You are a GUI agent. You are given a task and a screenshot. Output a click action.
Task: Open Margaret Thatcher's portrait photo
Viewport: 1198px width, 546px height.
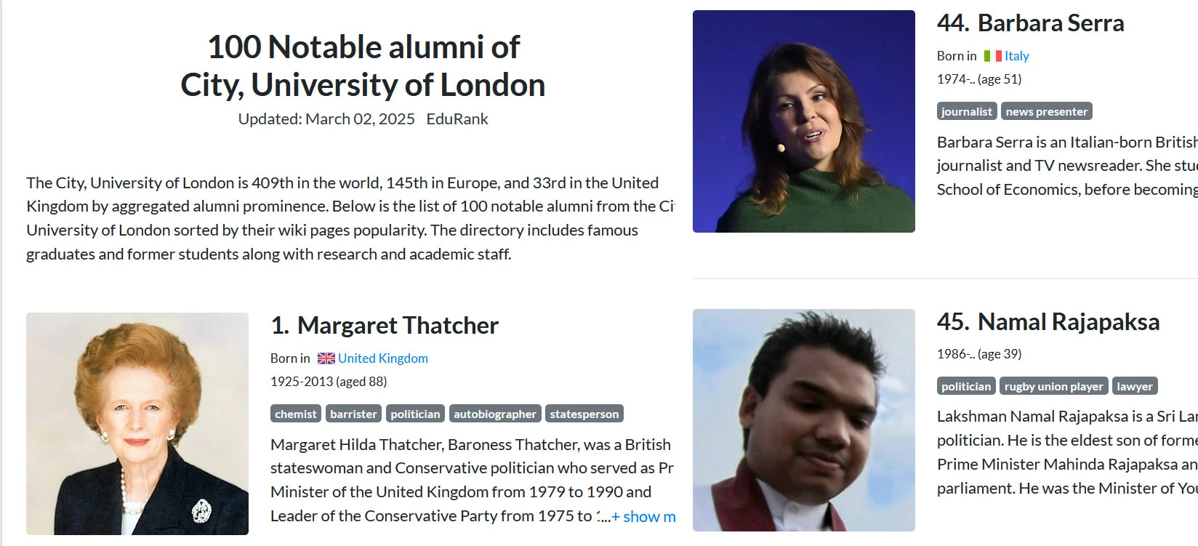coord(137,424)
